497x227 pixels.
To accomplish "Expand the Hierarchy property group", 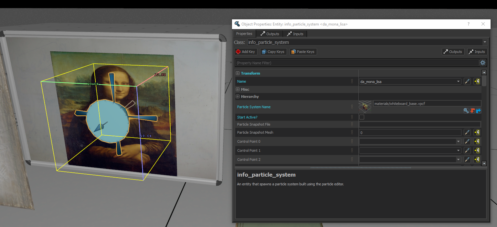I will coord(238,97).
